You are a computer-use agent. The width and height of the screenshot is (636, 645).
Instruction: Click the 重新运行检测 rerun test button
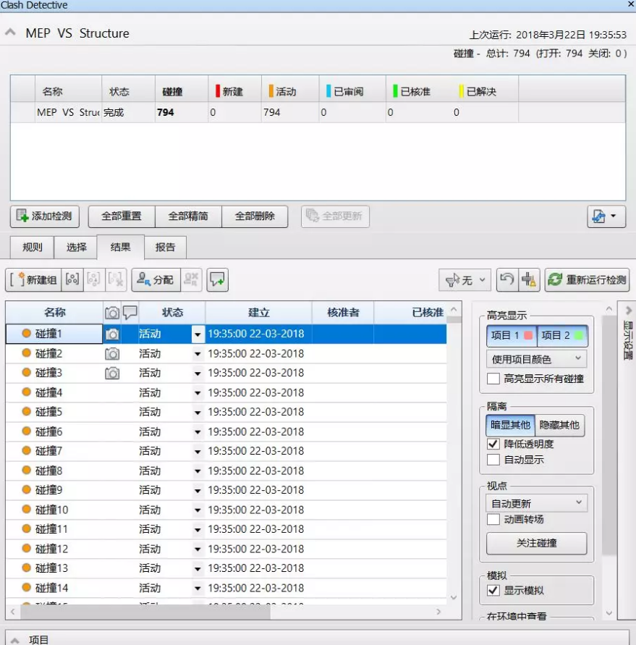587,280
